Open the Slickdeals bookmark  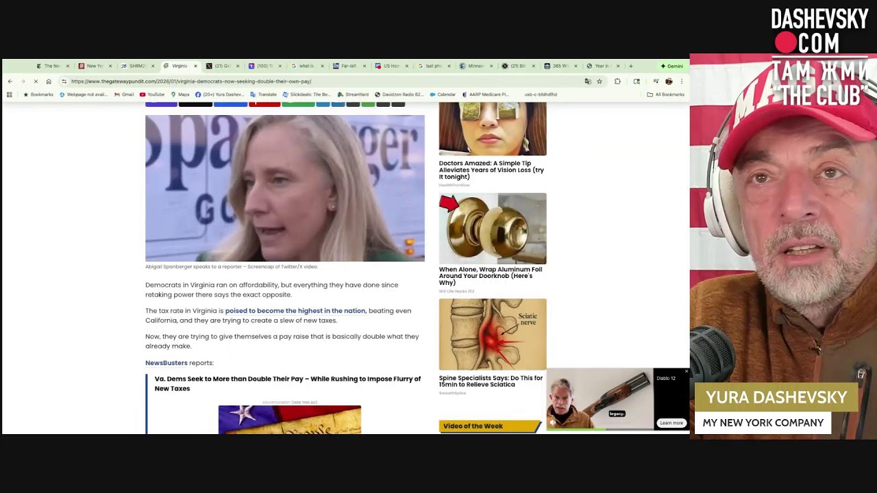click(x=306, y=94)
